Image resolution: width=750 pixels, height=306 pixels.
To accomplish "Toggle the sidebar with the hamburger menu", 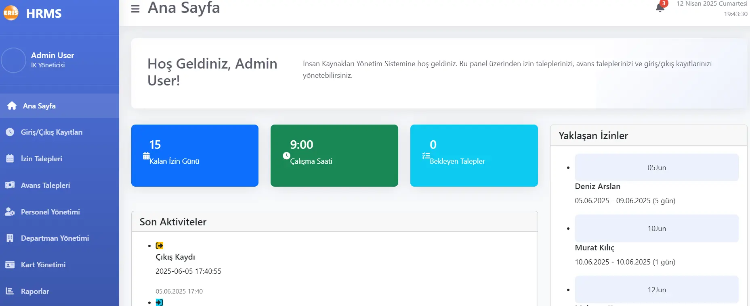I will (x=135, y=8).
